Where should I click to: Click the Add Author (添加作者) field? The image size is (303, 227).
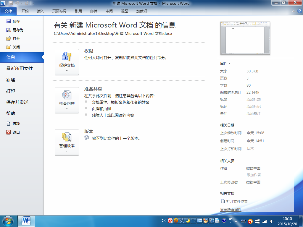pyautogui.click(x=254, y=175)
